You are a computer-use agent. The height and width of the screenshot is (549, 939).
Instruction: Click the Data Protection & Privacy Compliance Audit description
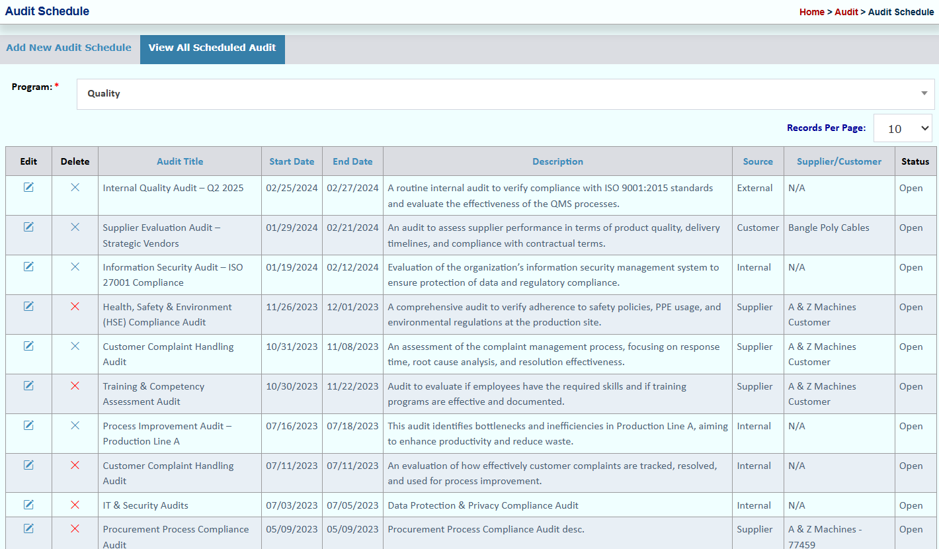pyautogui.click(x=483, y=505)
